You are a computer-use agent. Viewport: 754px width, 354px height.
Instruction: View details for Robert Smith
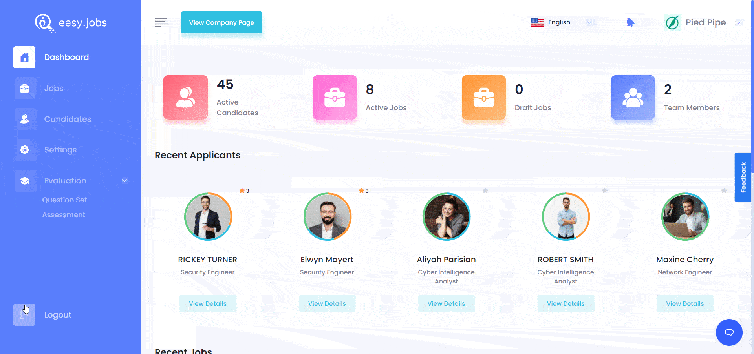[x=565, y=303]
